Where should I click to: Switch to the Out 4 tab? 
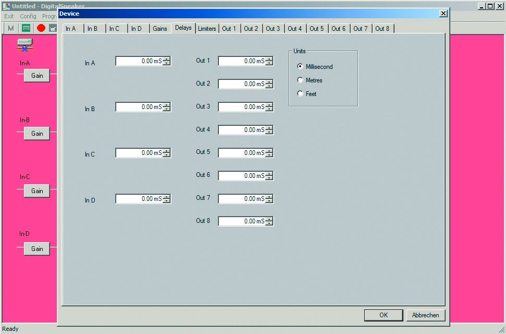coord(295,29)
